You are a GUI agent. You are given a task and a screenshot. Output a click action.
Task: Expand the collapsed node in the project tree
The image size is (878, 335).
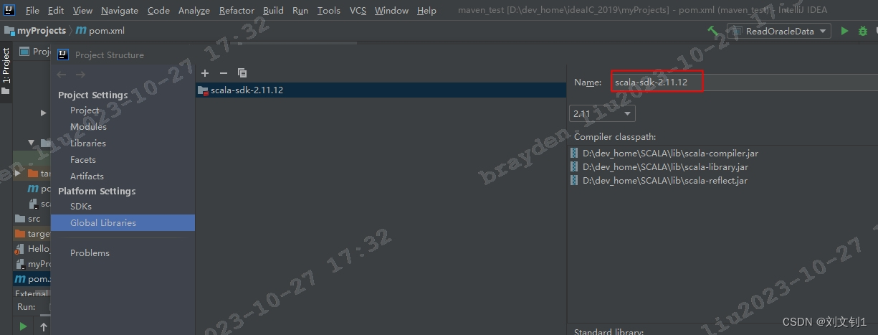[x=43, y=113]
